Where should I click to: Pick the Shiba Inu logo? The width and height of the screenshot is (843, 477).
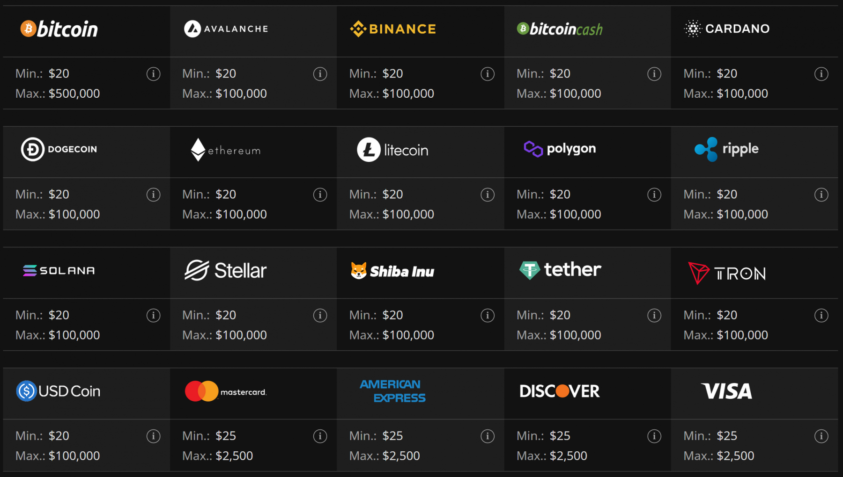tap(393, 271)
